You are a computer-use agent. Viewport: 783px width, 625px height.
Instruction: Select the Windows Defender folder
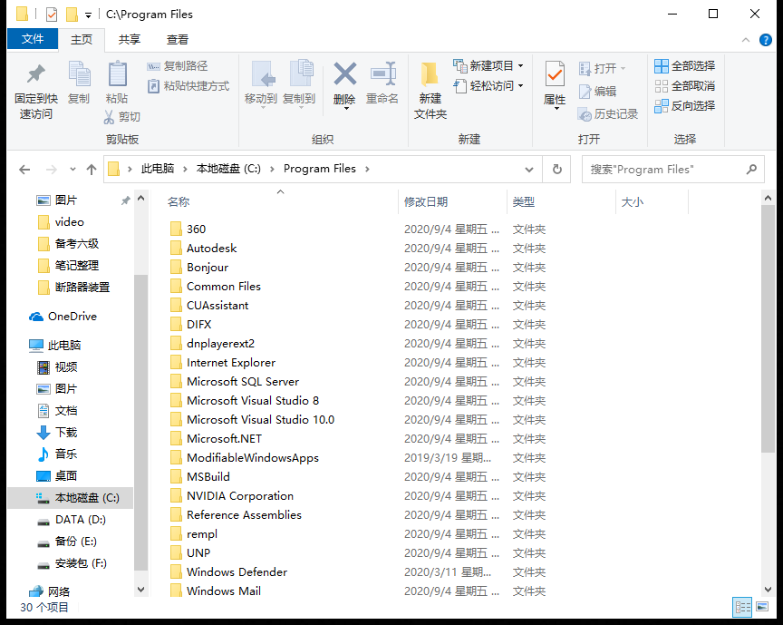(237, 572)
